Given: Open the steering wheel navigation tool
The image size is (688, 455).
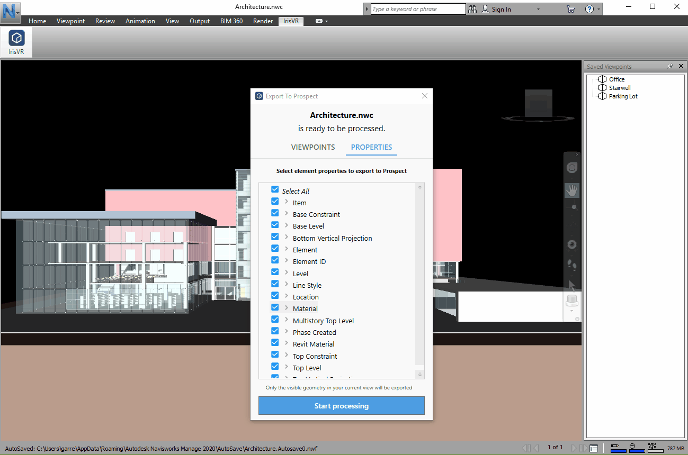Looking at the screenshot, I should 572,168.
